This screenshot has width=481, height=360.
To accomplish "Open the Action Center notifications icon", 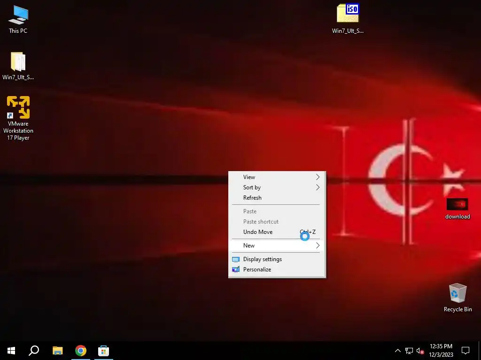I will (465, 351).
